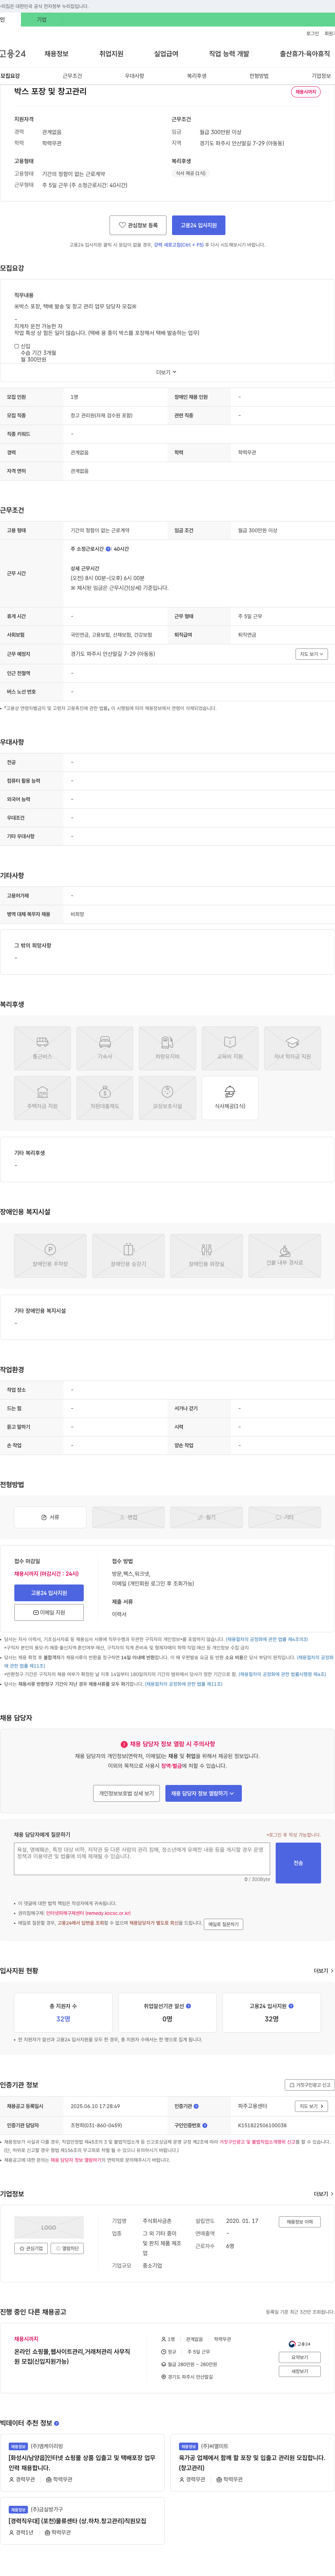The width and height of the screenshot is (335, 2576).
Task: Click the 장애인용 주차장 facility icon
Action: [50, 1256]
